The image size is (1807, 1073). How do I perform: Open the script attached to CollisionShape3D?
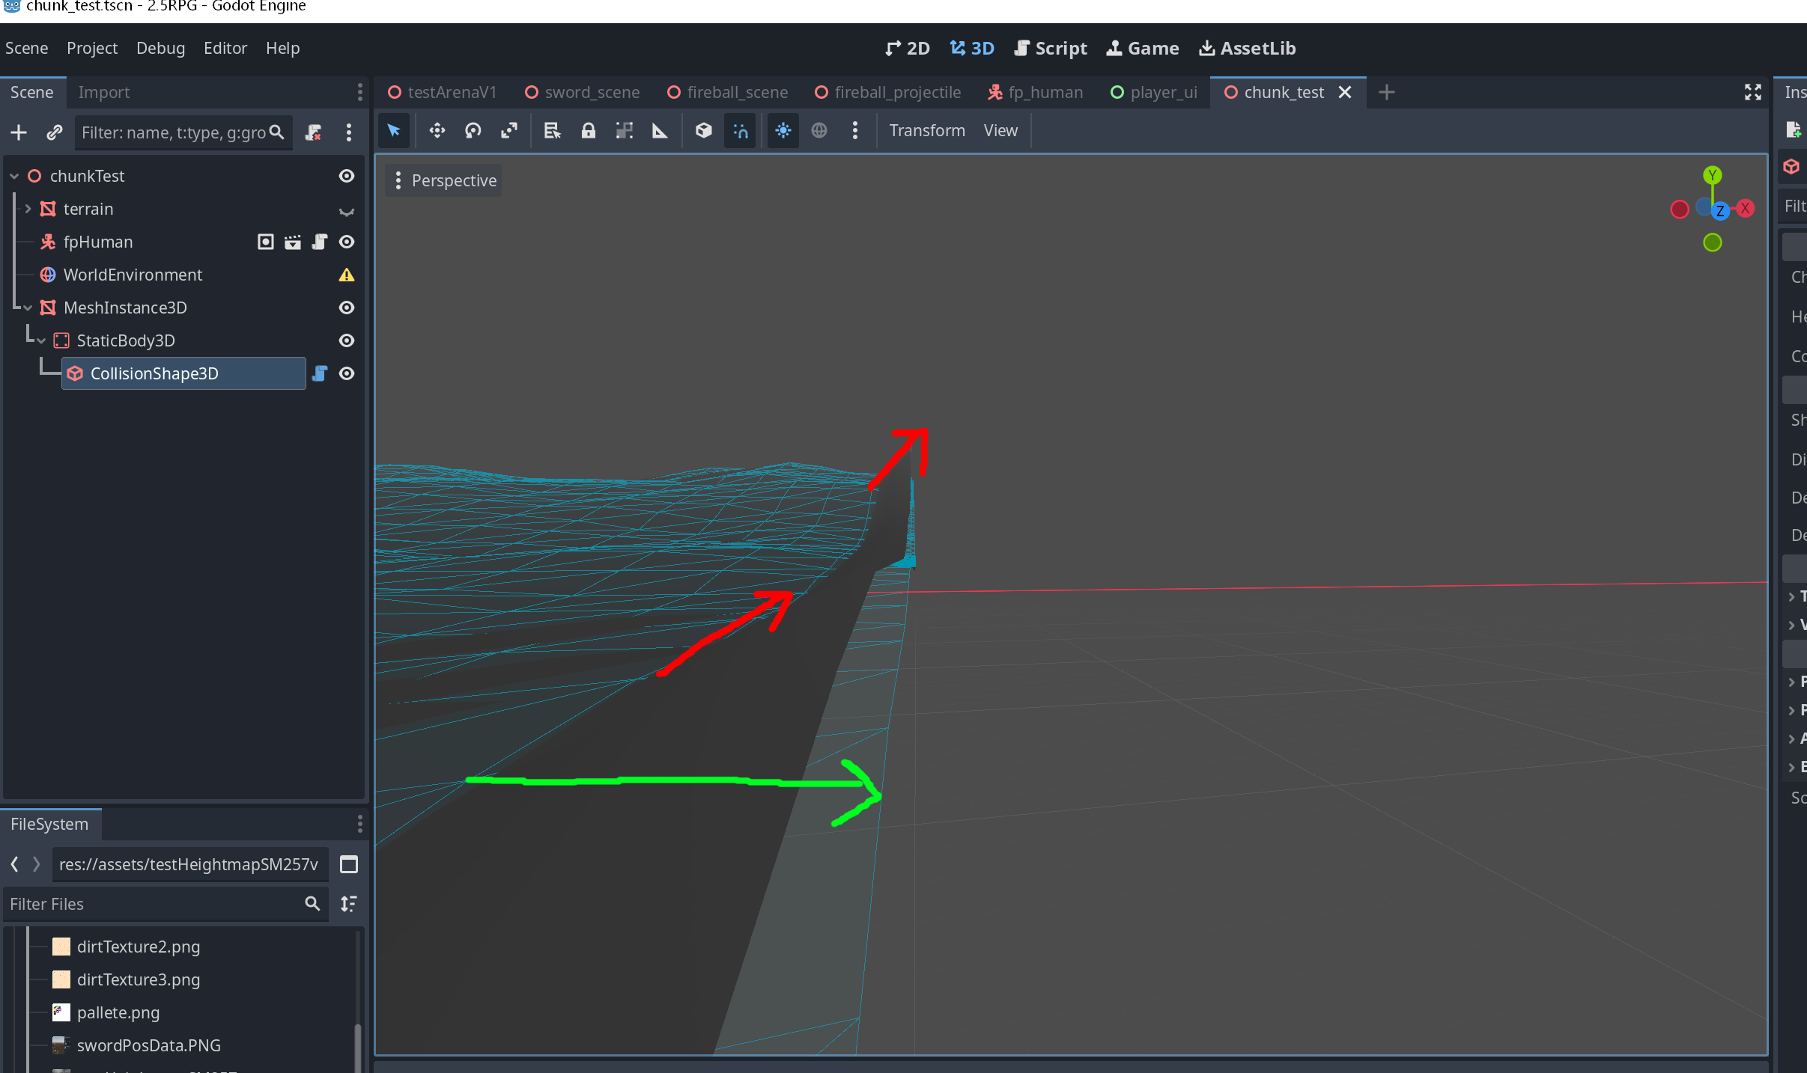pos(320,373)
